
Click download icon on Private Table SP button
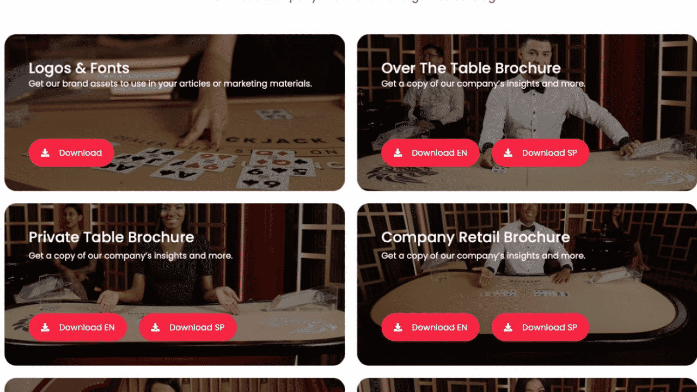[x=156, y=327]
